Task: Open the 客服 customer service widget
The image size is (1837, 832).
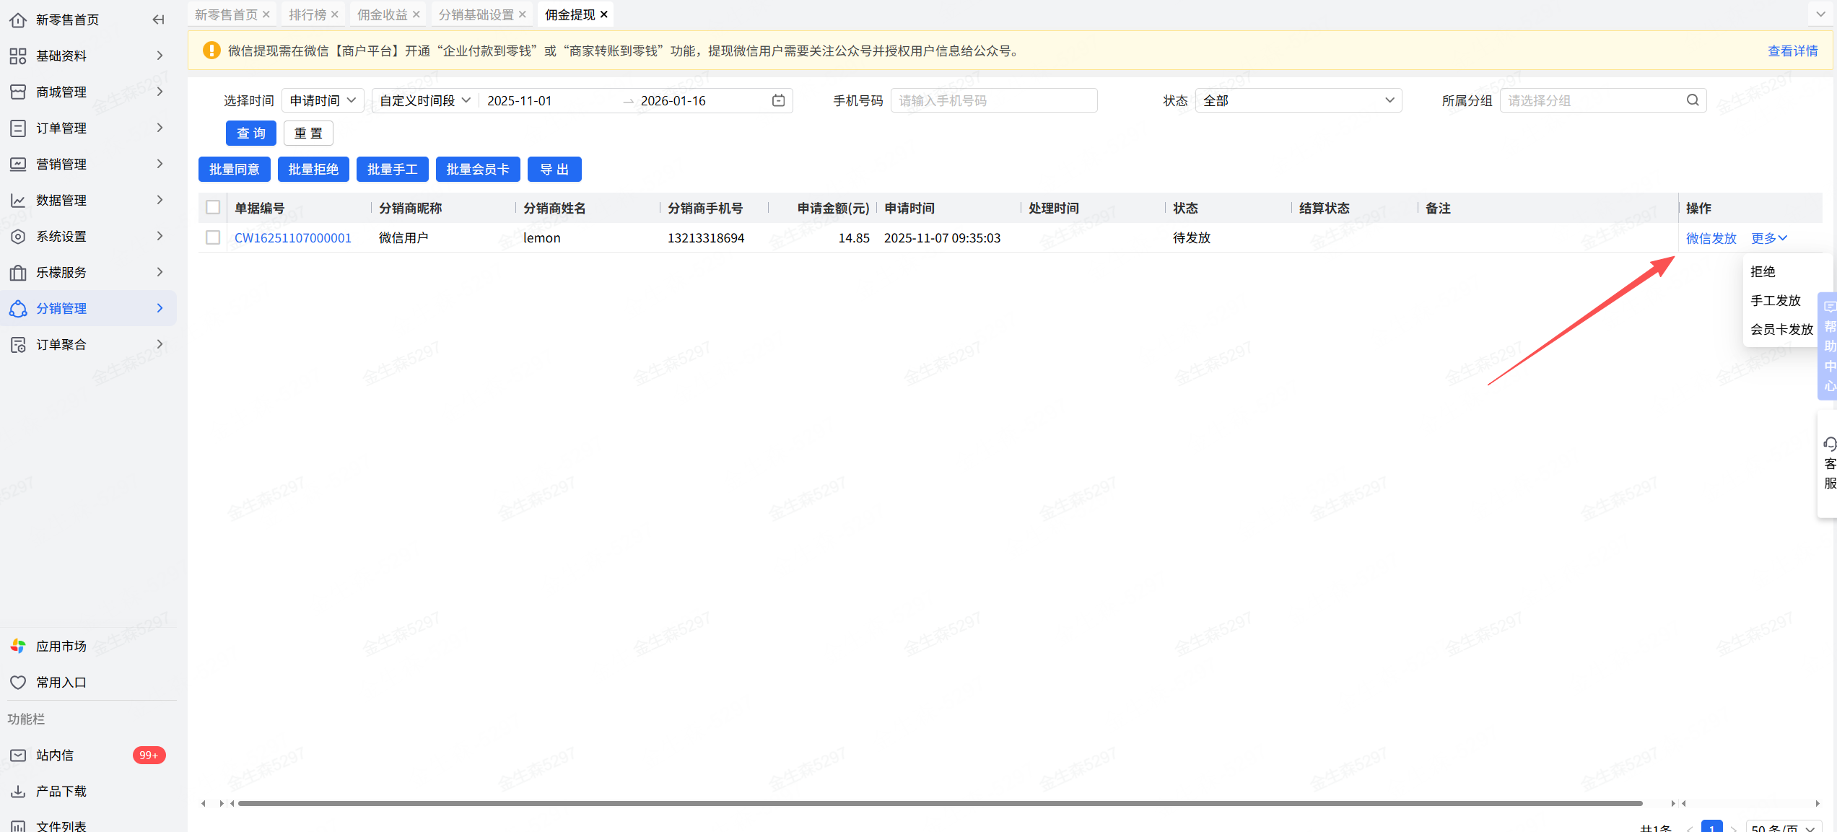Action: point(1829,463)
